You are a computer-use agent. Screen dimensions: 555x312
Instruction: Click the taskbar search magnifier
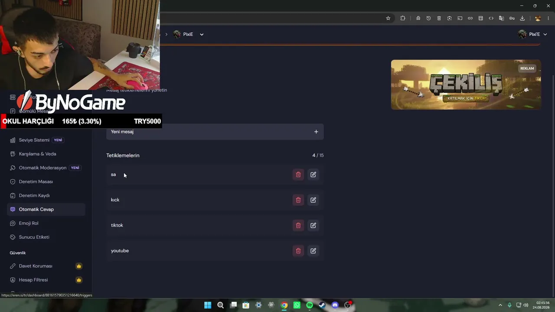220,305
